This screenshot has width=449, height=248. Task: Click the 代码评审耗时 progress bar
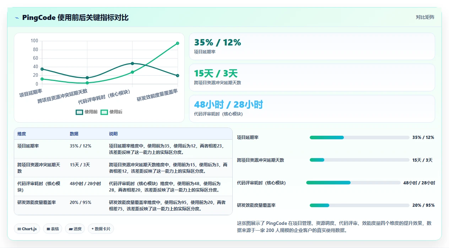[x=353, y=183]
